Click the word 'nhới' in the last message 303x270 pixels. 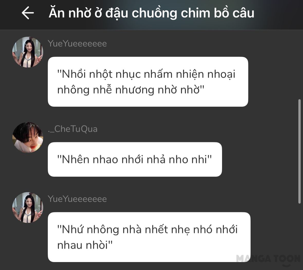[226, 229]
